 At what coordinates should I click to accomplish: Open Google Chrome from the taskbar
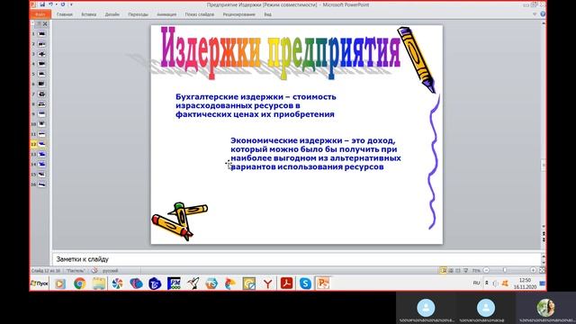80,283
